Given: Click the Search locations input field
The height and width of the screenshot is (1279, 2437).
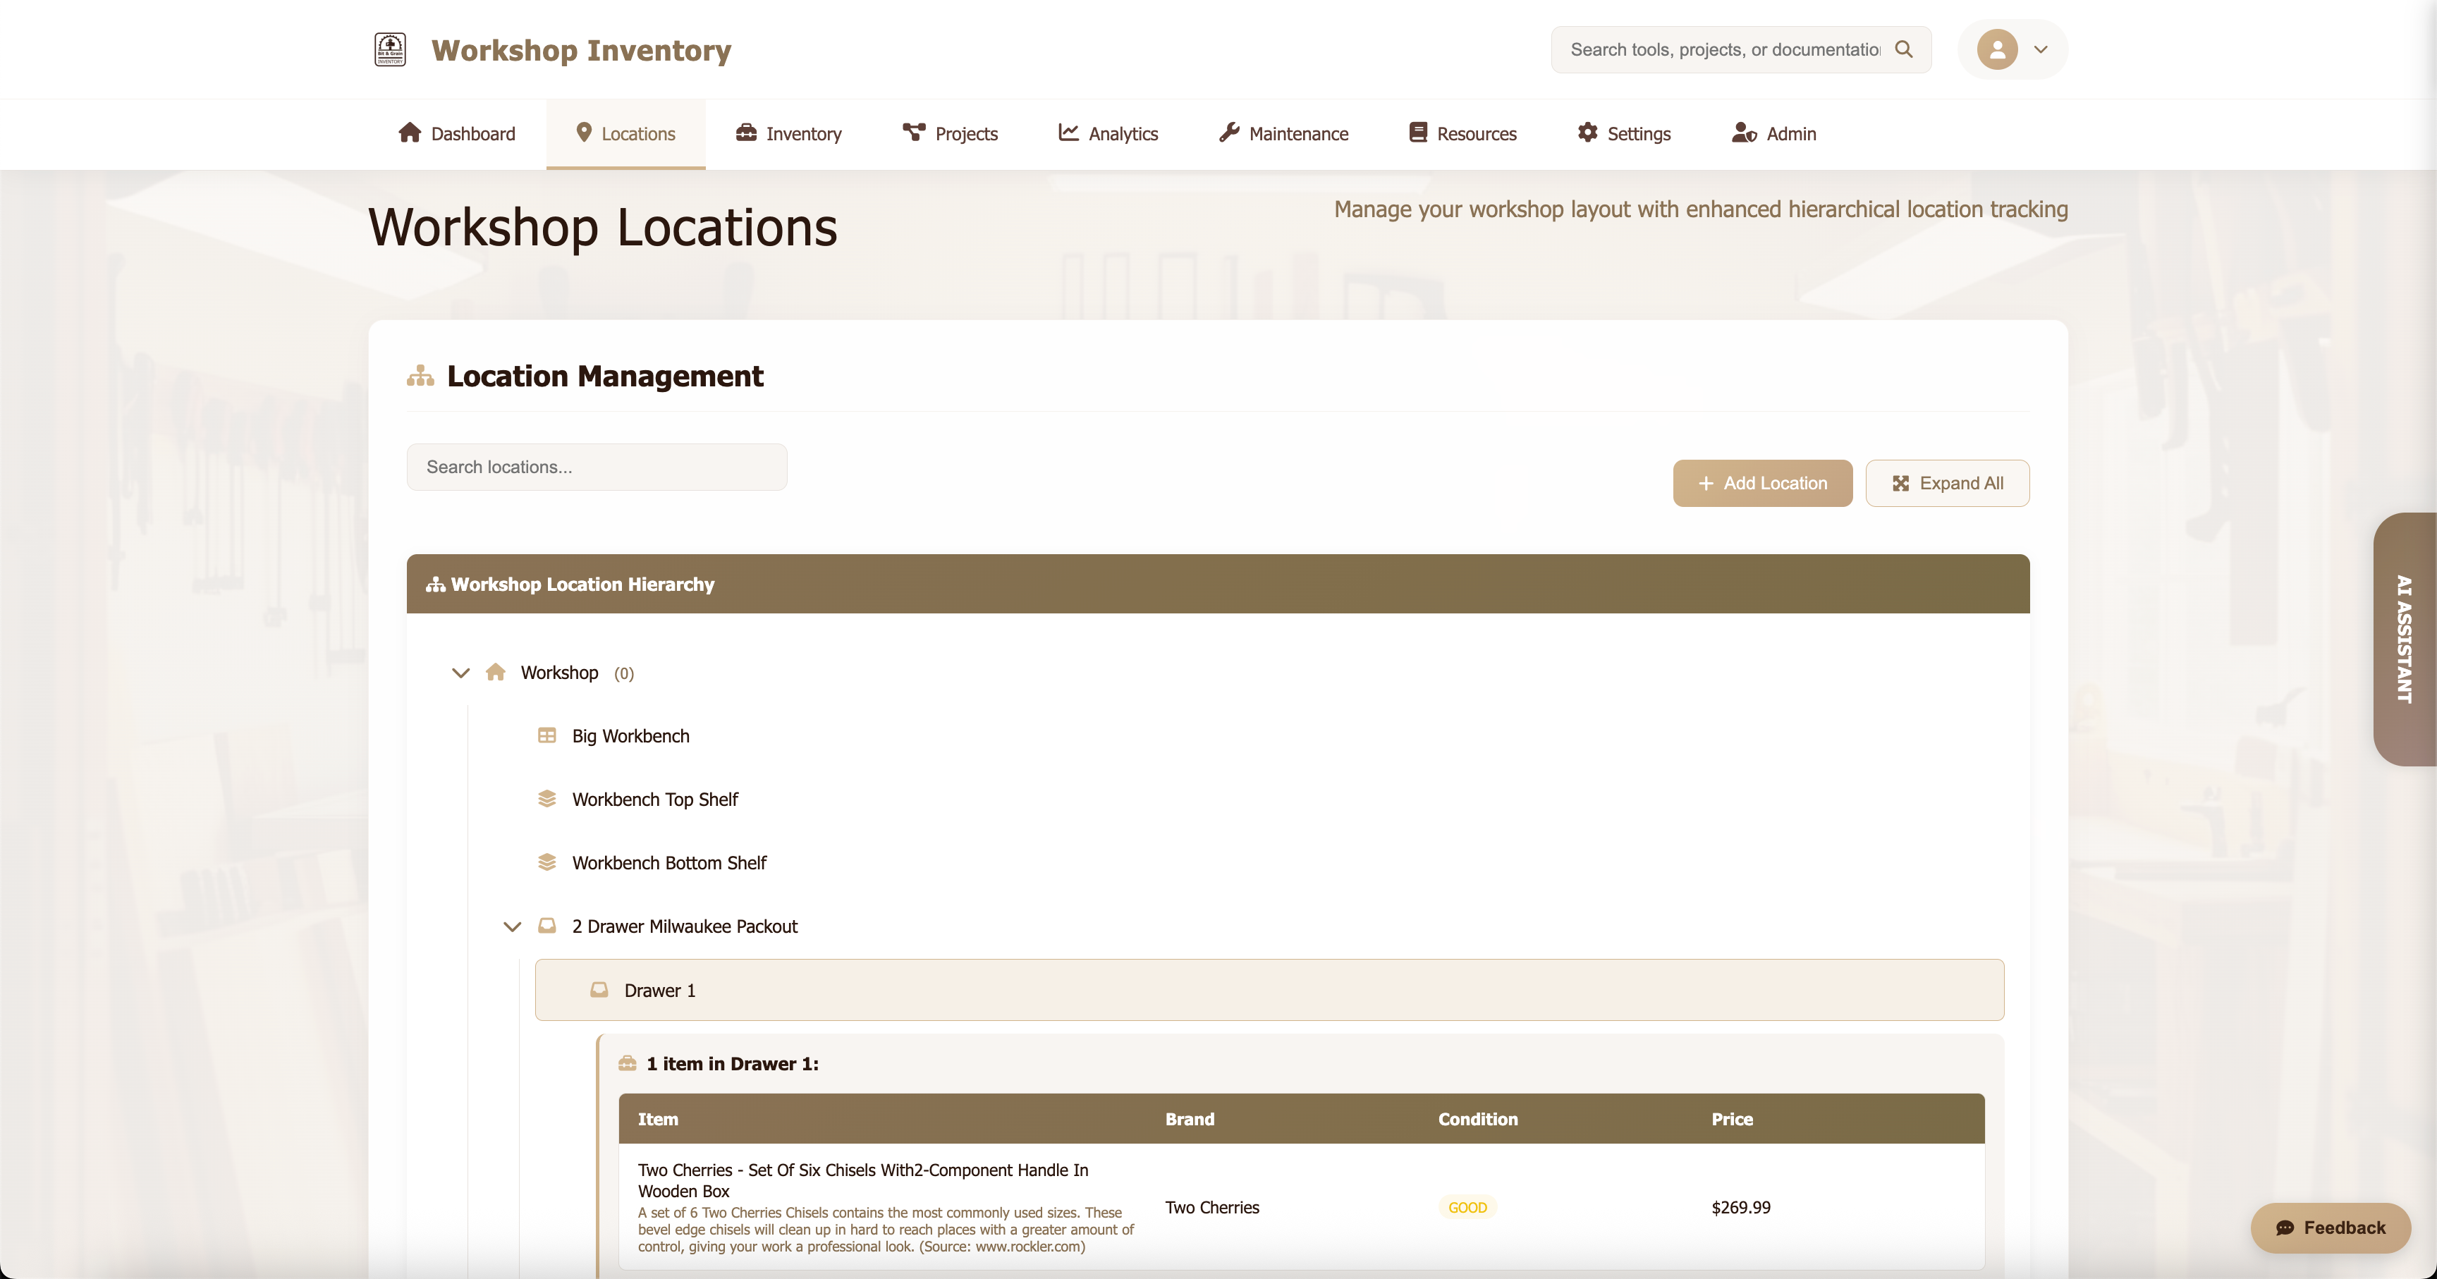Looking at the screenshot, I should [x=596, y=466].
